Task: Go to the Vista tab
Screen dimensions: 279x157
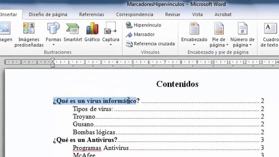Action: click(197, 15)
